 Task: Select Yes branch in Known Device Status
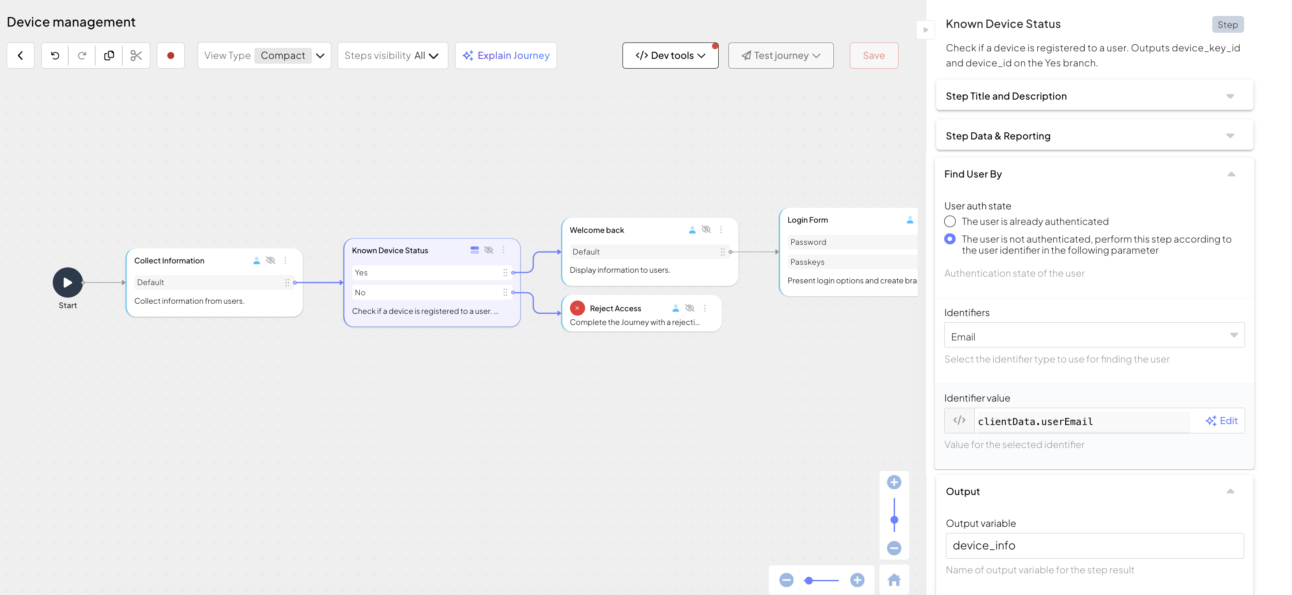432,272
